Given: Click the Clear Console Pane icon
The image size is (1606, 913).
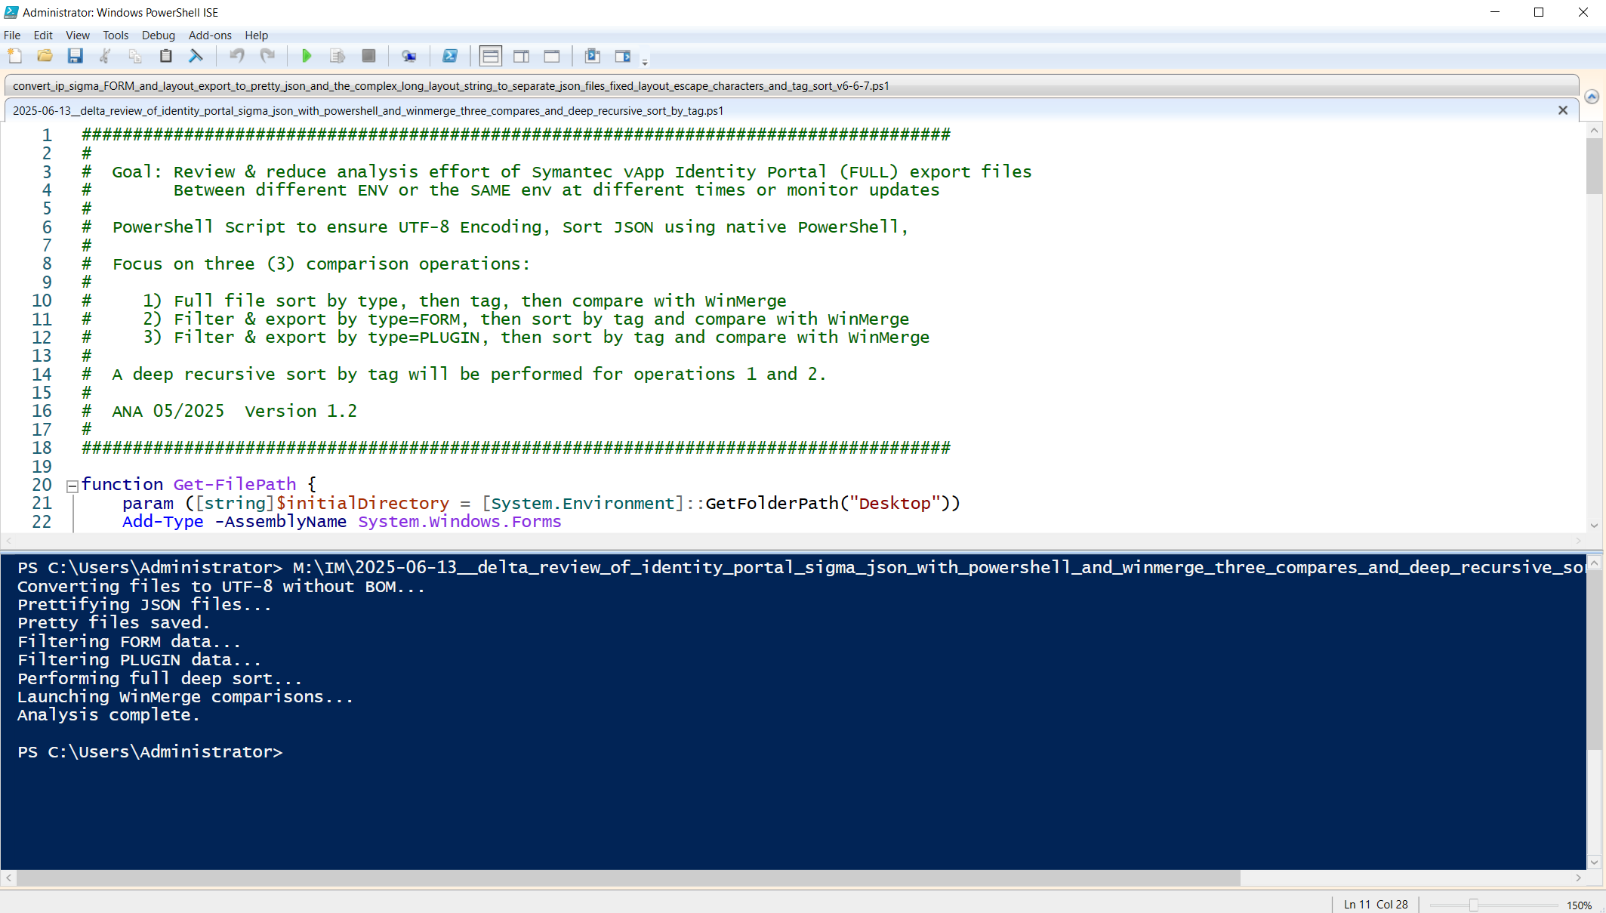Looking at the screenshot, I should tap(196, 56).
